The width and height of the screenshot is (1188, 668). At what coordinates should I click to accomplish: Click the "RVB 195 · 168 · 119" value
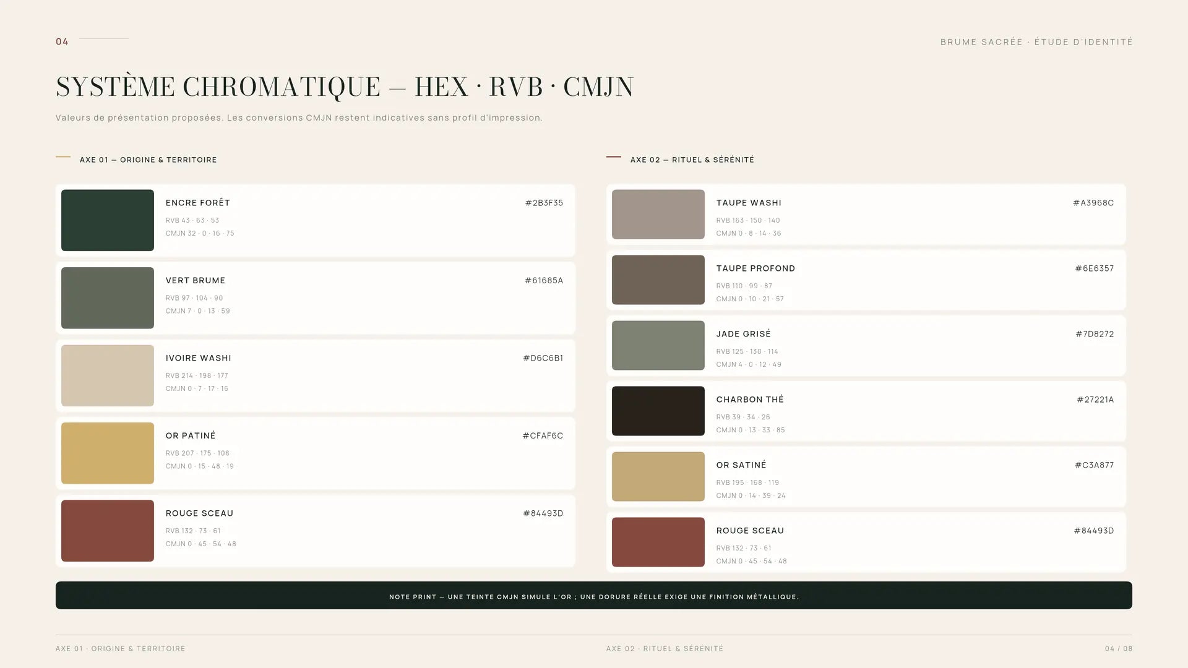747,482
